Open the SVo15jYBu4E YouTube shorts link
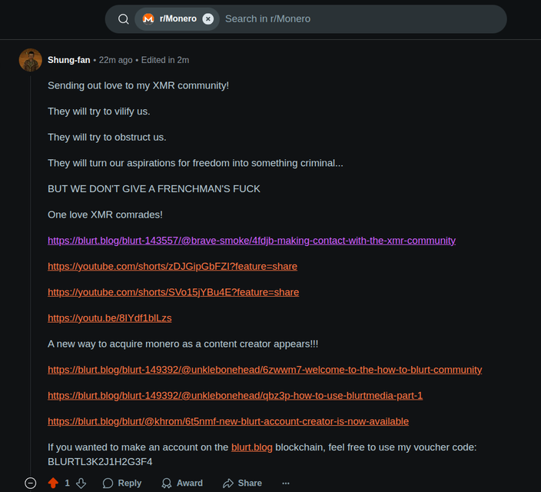The height and width of the screenshot is (492, 541). (173, 292)
